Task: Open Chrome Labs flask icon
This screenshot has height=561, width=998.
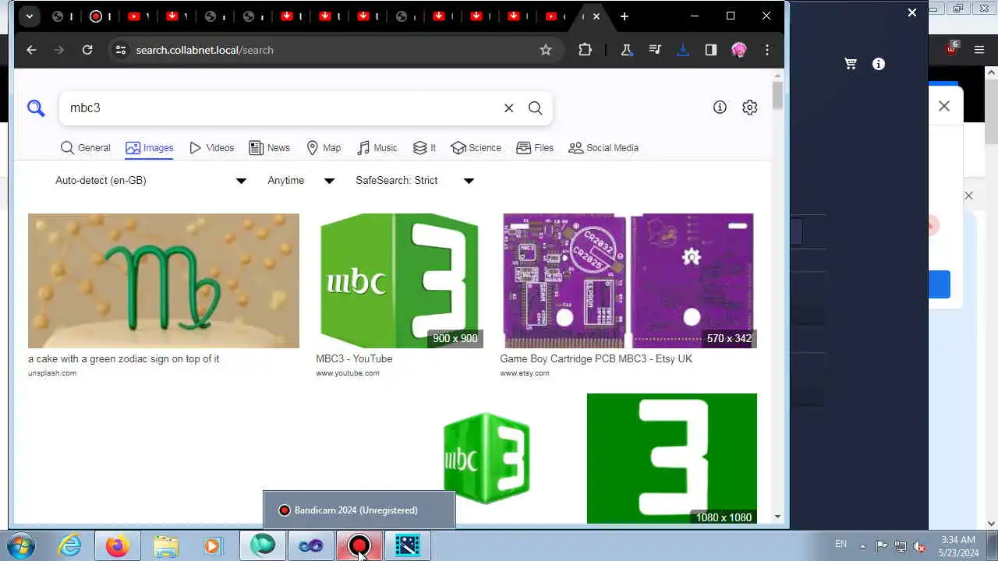Action: click(626, 50)
